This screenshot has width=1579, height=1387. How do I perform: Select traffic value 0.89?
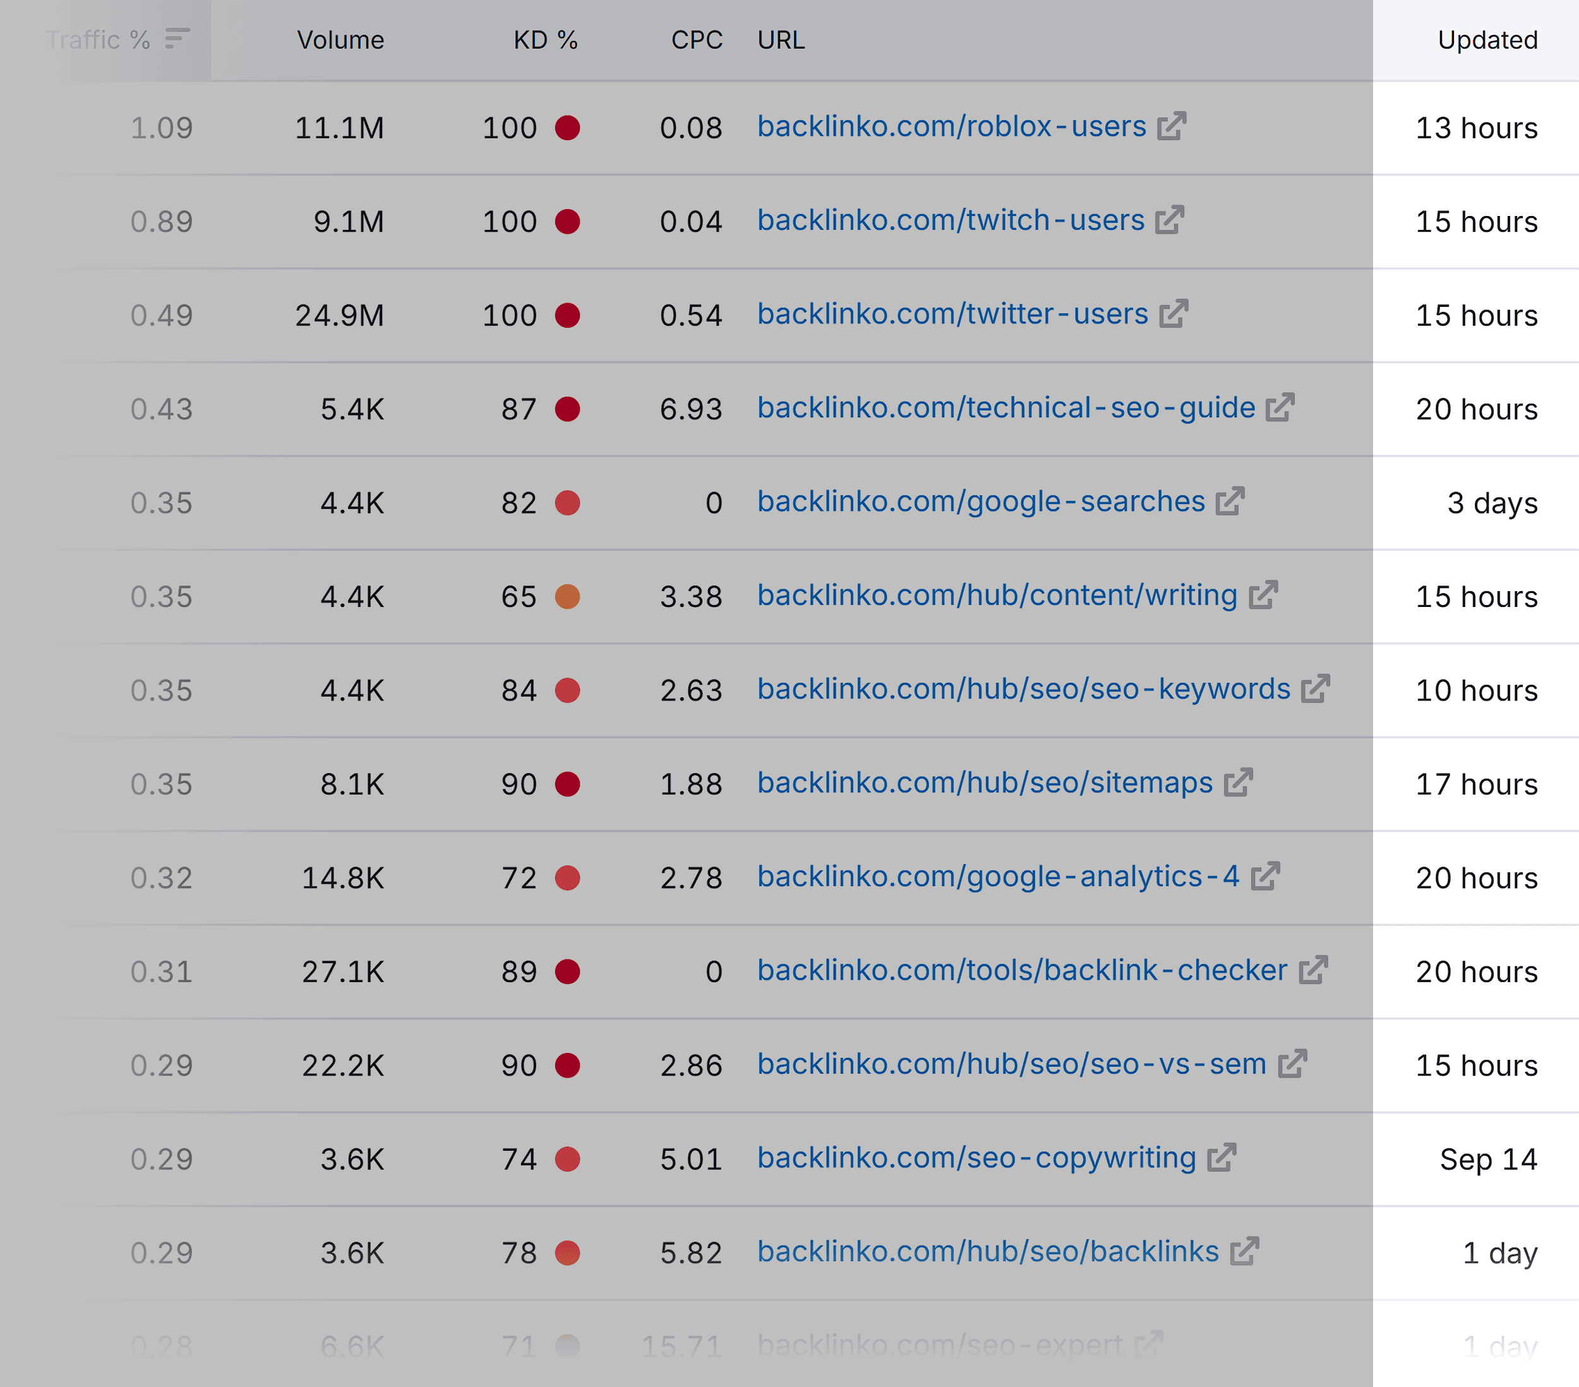click(162, 222)
